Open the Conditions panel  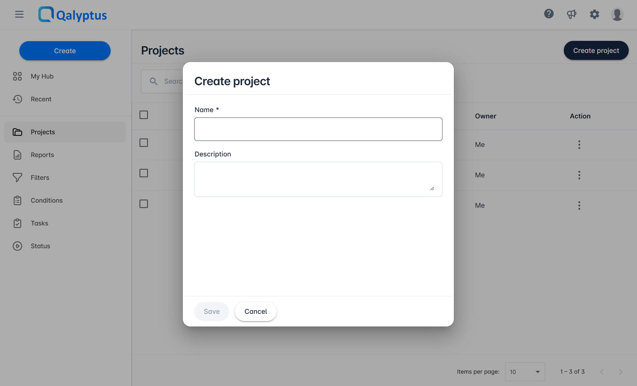[x=46, y=200]
